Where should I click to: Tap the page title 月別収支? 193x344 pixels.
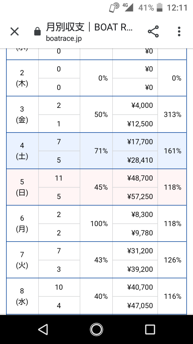[65, 27]
